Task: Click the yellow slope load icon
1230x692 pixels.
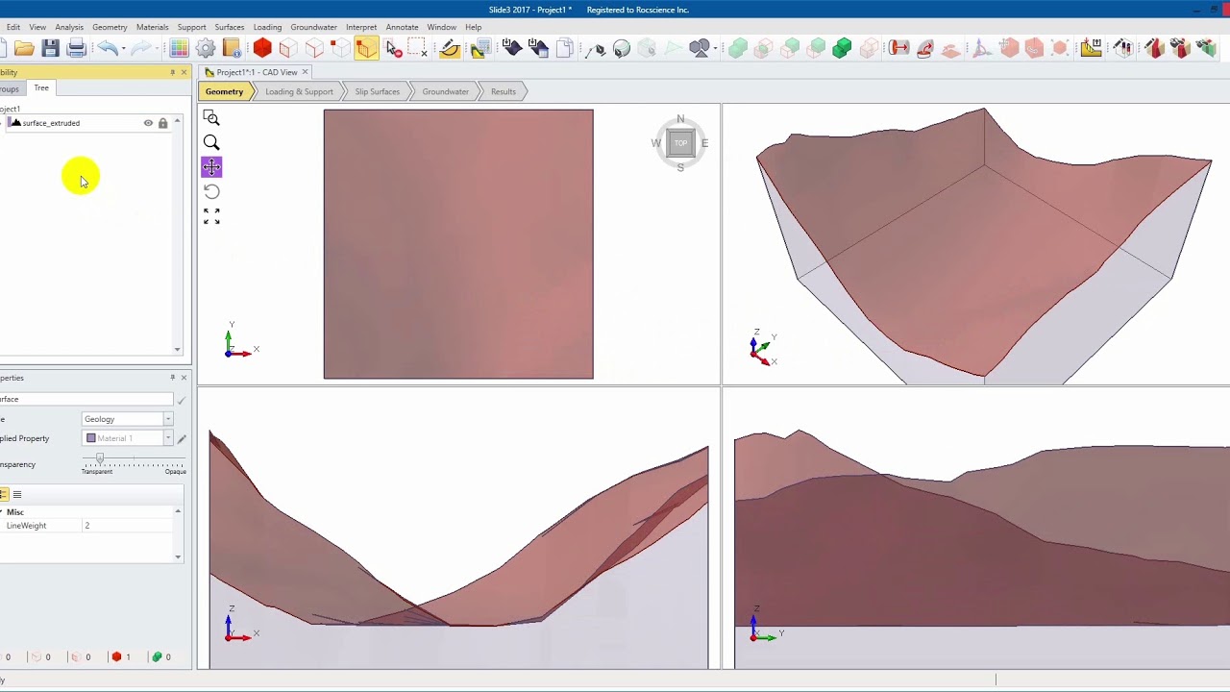Action: 1091,48
